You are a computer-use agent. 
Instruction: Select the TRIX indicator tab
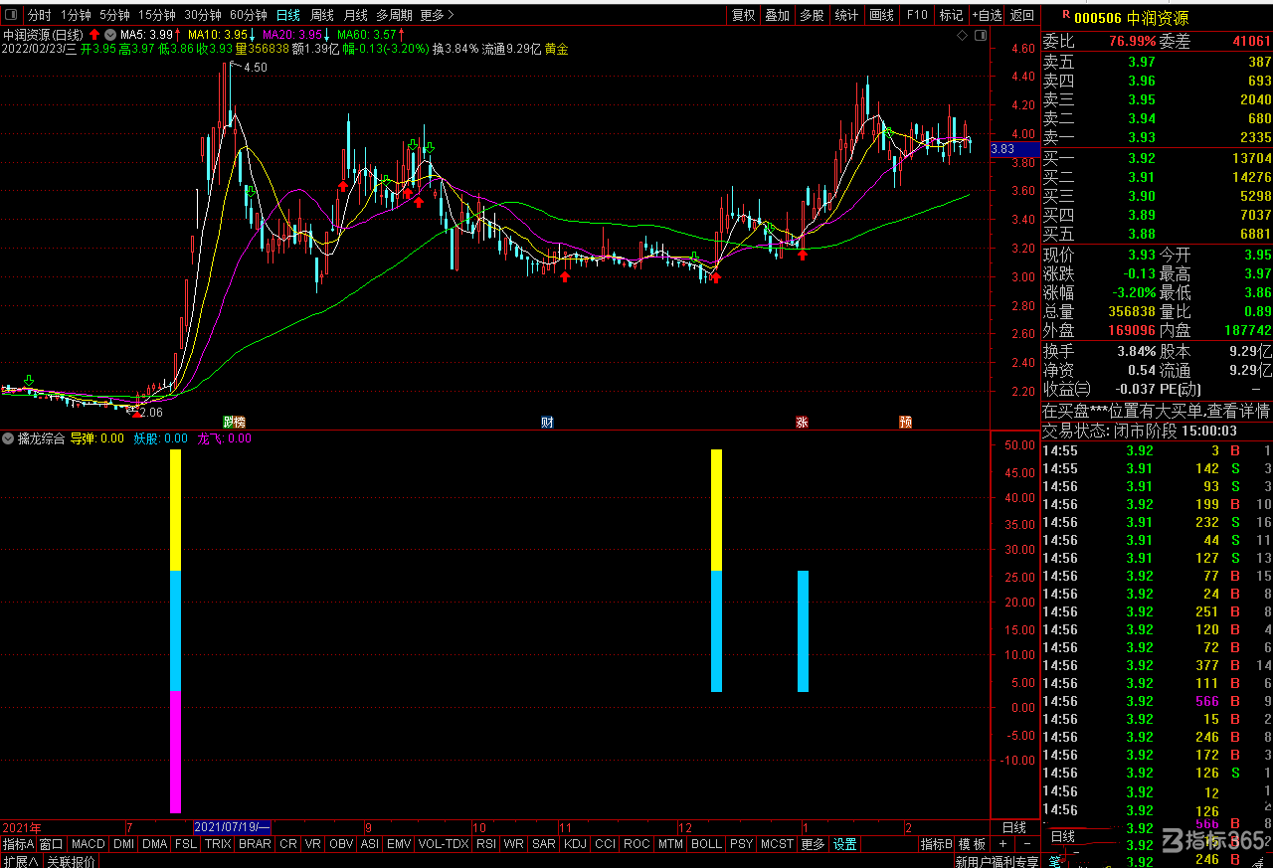[218, 844]
